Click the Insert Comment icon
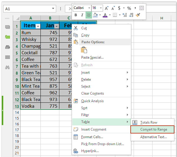Screen dimensions: 177x157 coord(76,129)
